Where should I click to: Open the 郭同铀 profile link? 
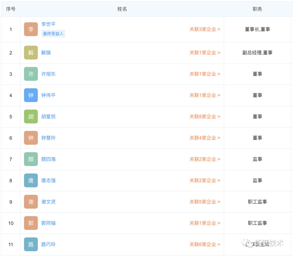tap(48, 223)
